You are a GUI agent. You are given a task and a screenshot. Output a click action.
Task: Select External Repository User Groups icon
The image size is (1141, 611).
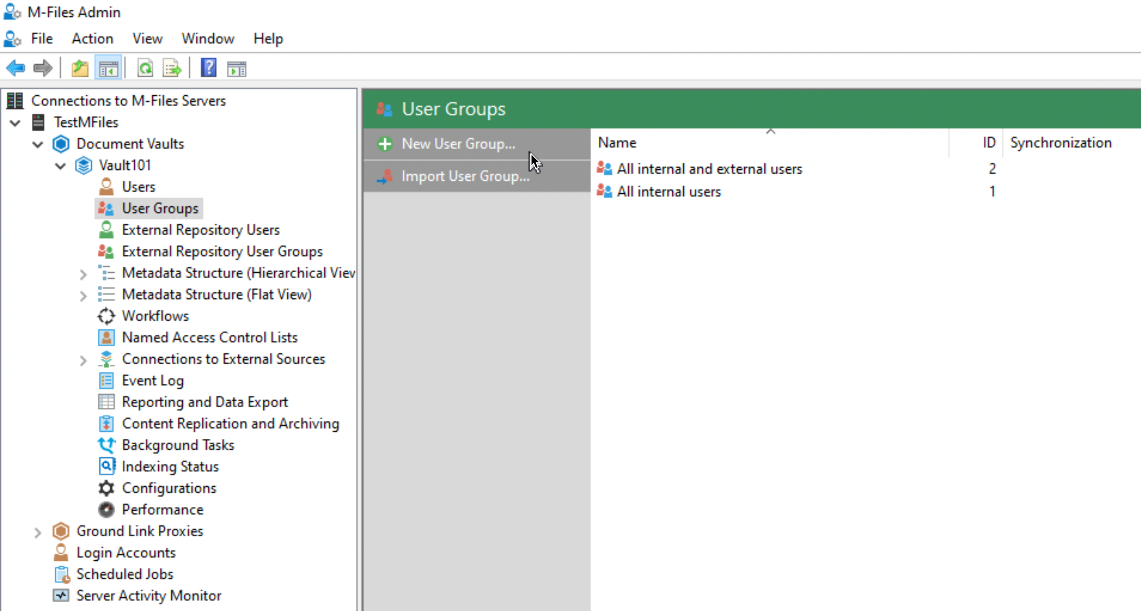coord(106,252)
